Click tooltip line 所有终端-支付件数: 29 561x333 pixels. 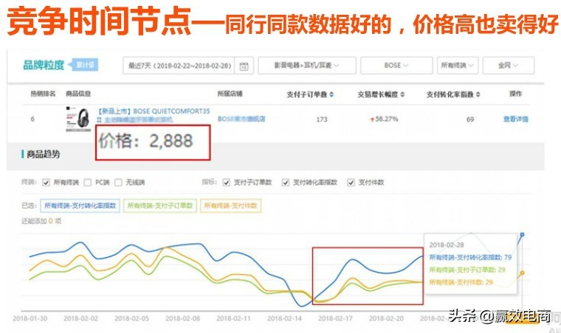tap(461, 282)
